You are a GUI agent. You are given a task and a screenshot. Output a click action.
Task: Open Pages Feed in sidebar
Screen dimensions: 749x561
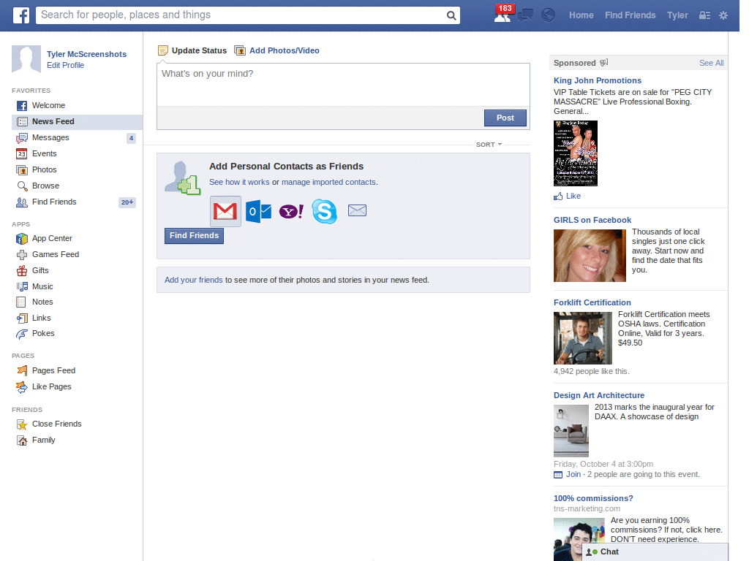pyautogui.click(x=53, y=370)
